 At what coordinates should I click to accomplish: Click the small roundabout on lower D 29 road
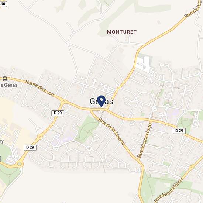click(x=40, y=137)
